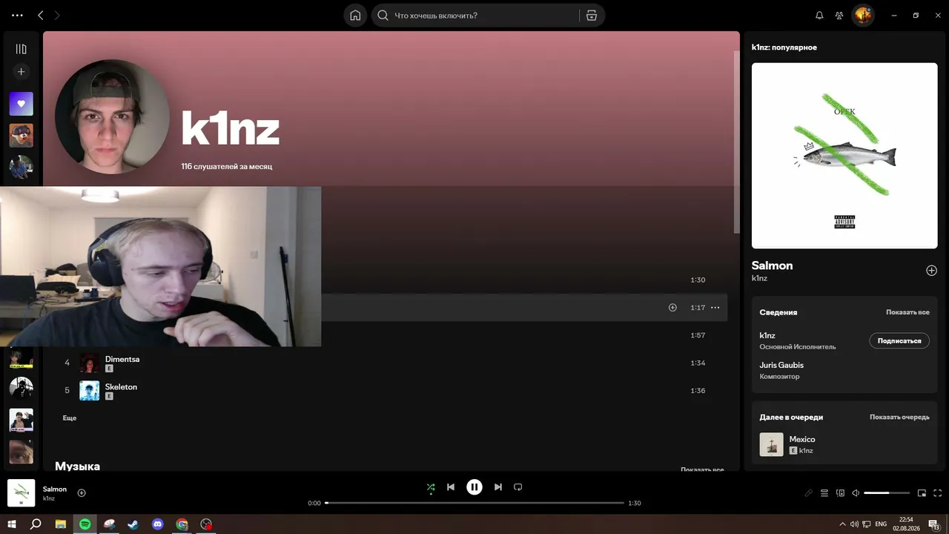Skip to the previous track
Screen dimensions: 949x534
coord(451,487)
